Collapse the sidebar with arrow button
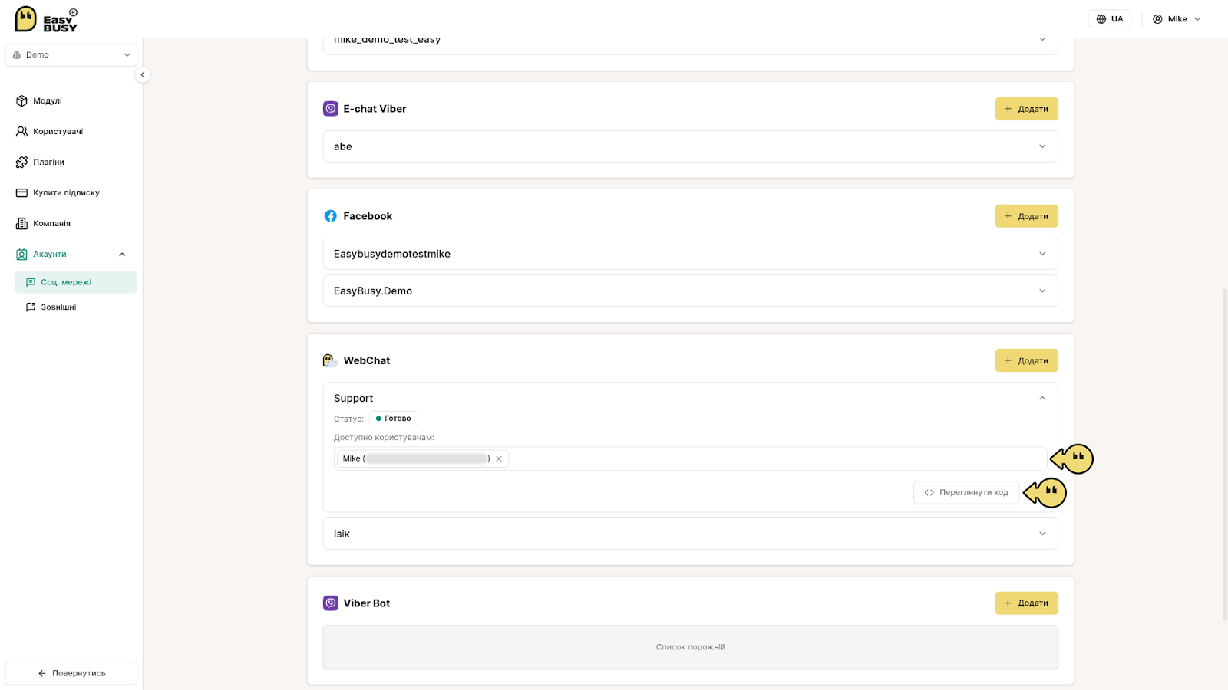 pyautogui.click(x=142, y=74)
